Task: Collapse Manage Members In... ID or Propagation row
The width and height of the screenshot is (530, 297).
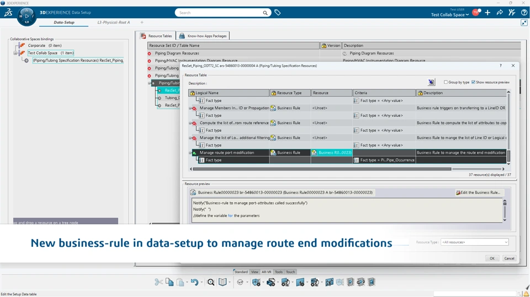Action: (190, 109)
